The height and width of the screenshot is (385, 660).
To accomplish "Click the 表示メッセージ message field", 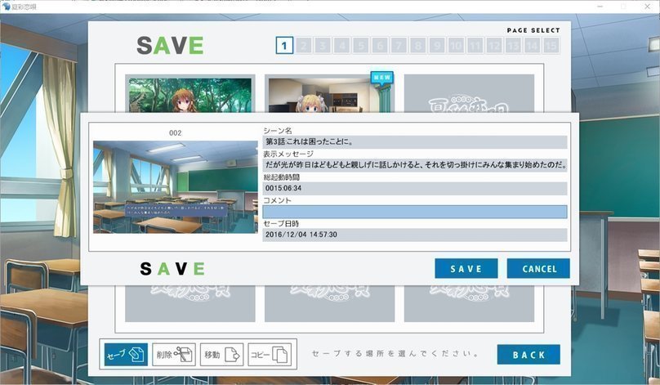I will [415, 165].
